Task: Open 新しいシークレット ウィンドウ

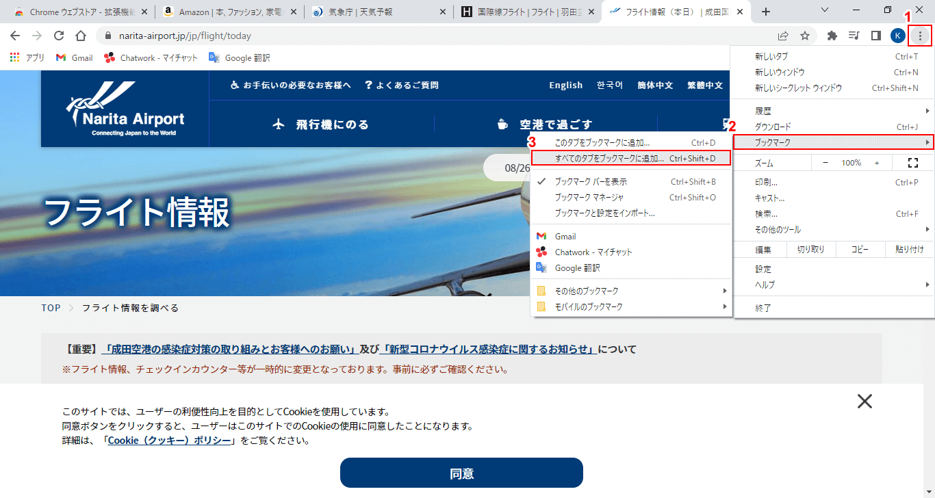Action: [834, 88]
